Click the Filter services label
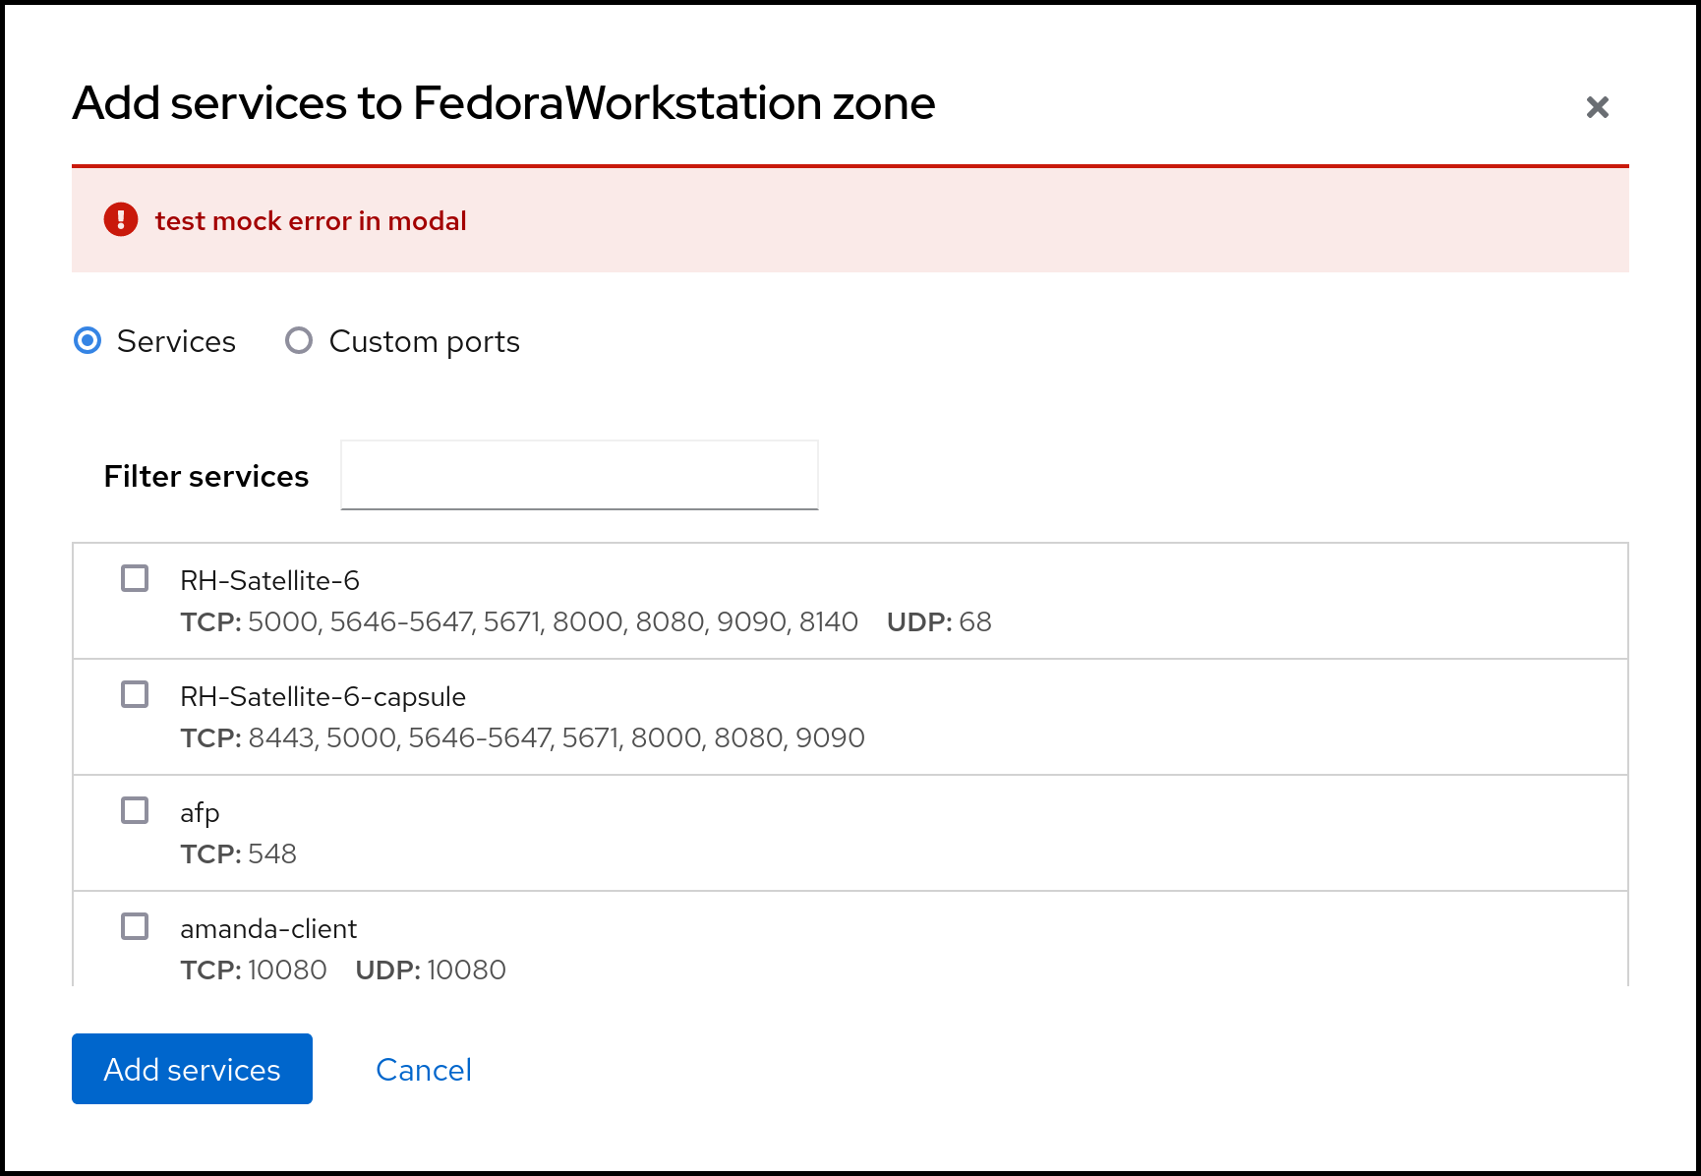Viewport: 1701px width, 1176px height. [206, 477]
